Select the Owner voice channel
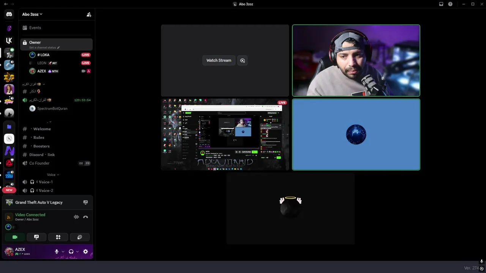 (56, 44)
